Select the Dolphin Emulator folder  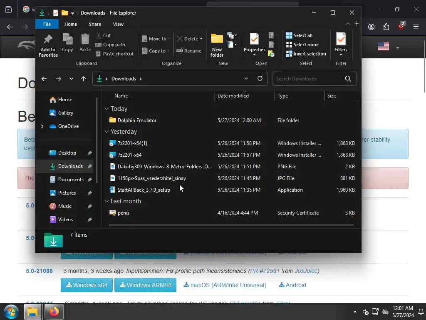(x=137, y=120)
